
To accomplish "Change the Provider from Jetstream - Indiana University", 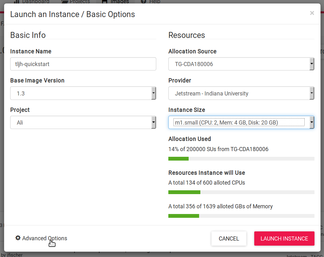I will pyautogui.click(x=241, y=93).
